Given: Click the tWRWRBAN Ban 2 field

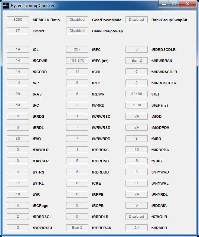Looking at the screenshot, I should 137,61.
